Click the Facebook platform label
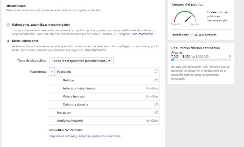 click(x=64, y=72)
